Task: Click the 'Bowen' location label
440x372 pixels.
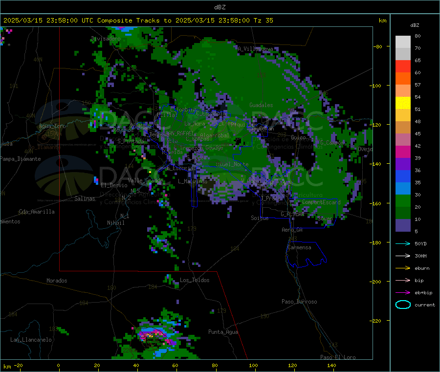Action: point(325,218)
